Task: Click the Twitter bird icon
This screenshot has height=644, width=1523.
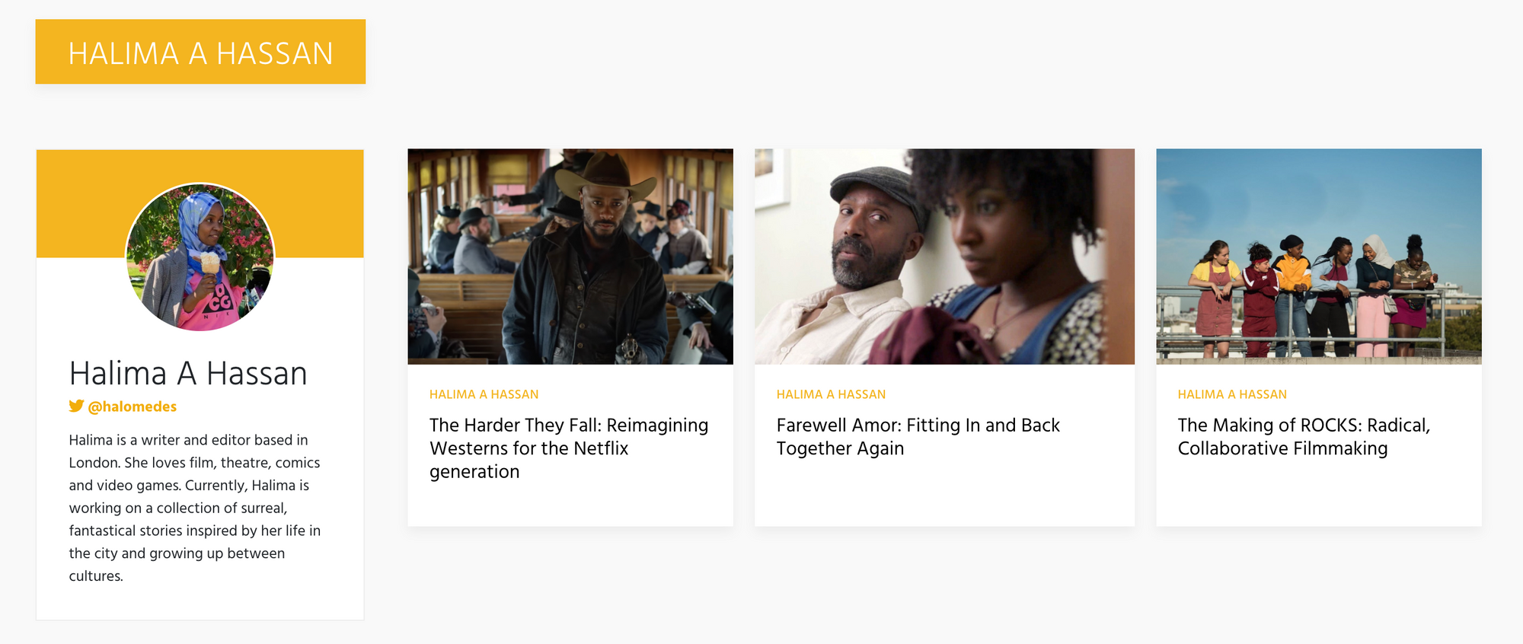Action: point(76,406)
